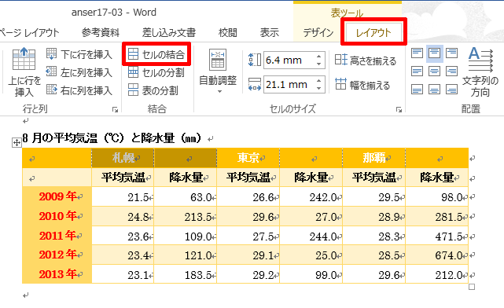
Task: Click the cell with value 99.0
Action: [x=311, y=274]
